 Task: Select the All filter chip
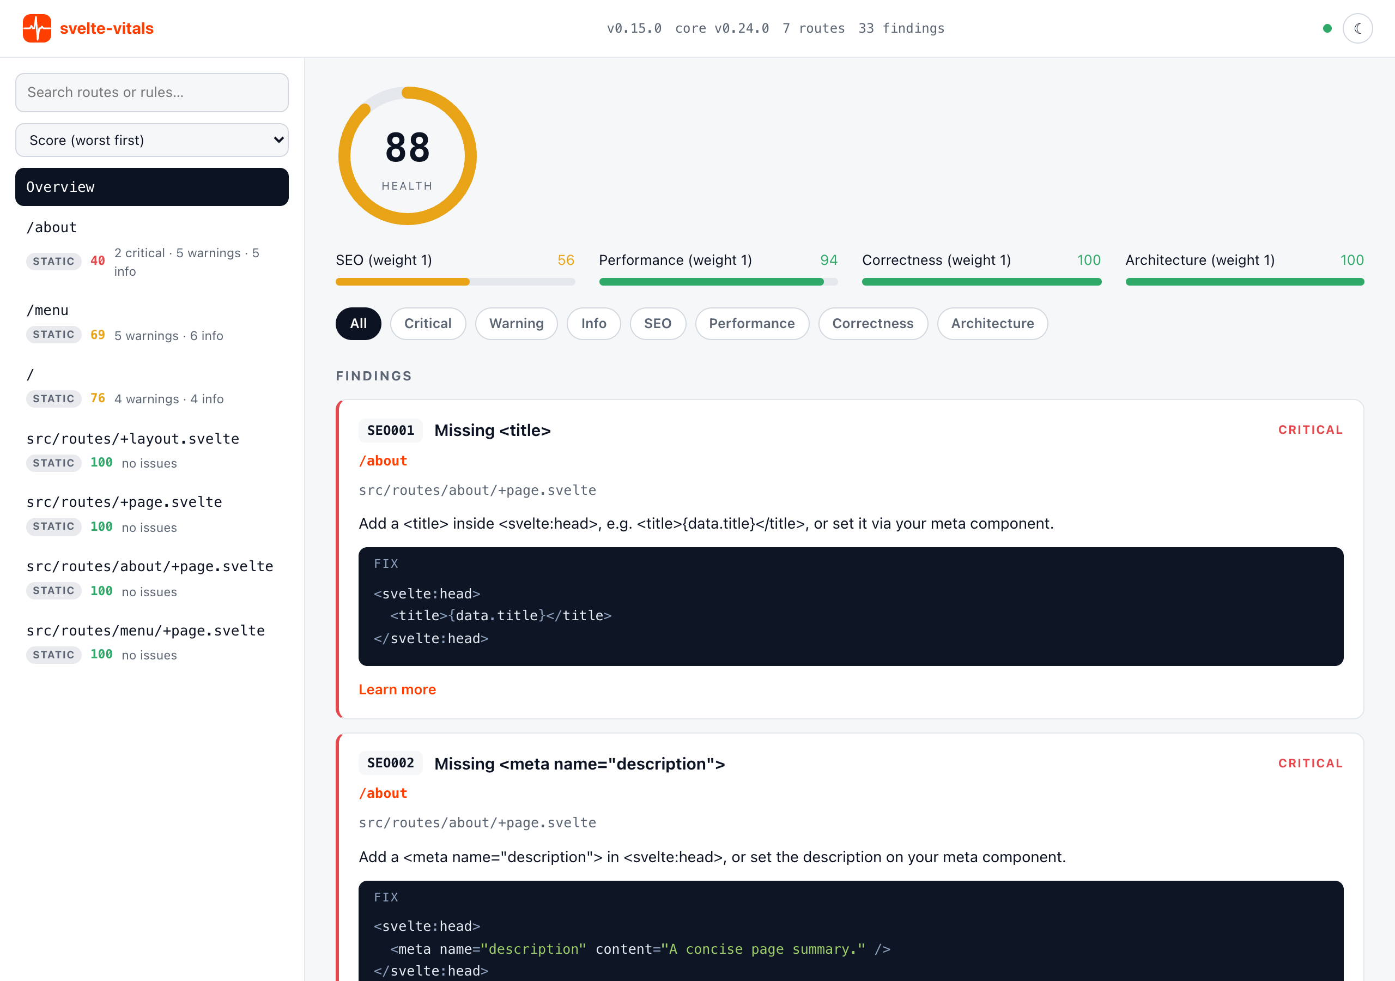pos(359,324)
